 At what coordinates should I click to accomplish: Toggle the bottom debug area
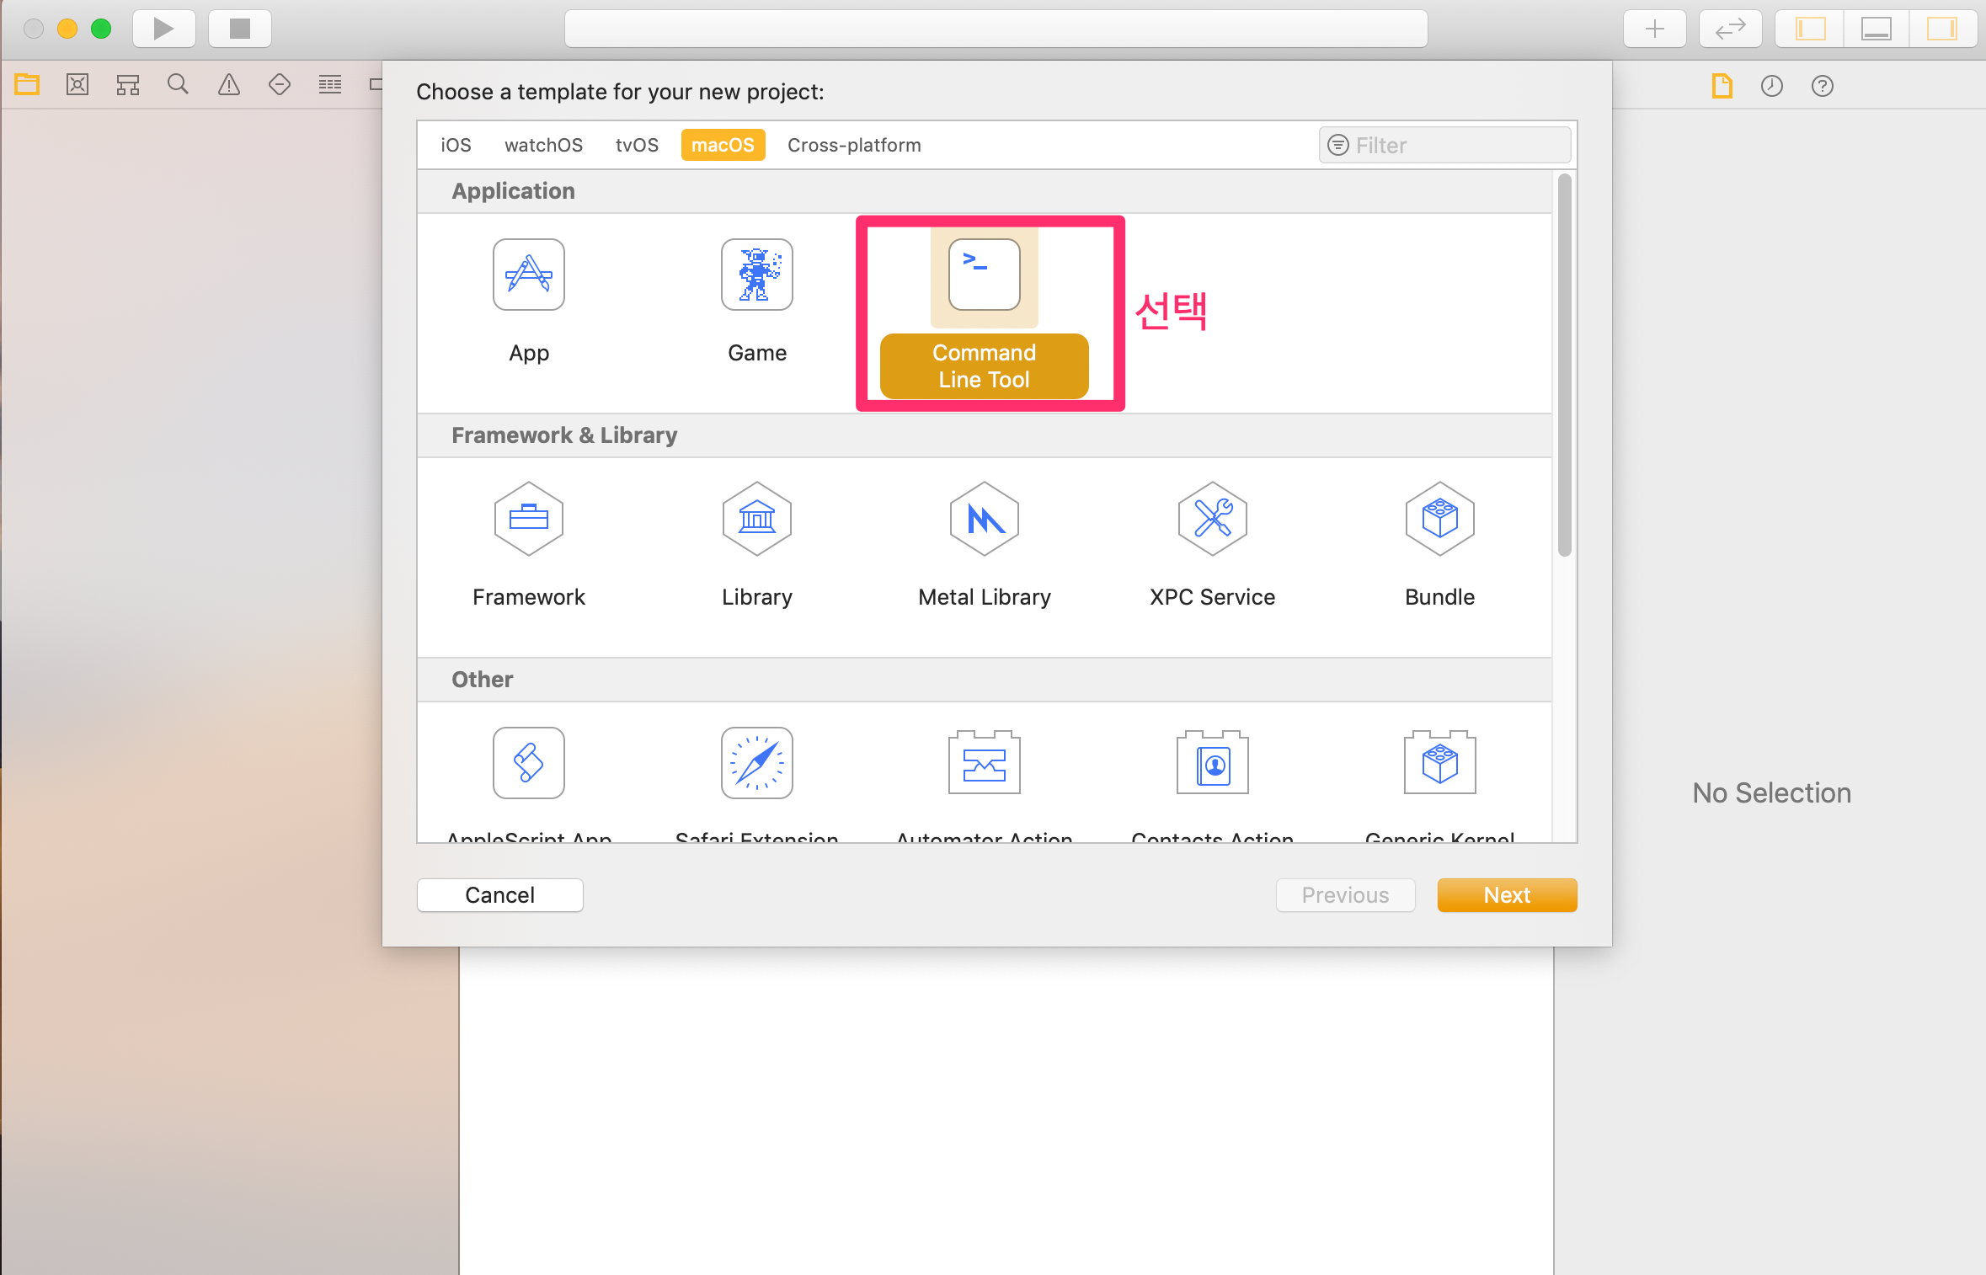pos(1876,29)
